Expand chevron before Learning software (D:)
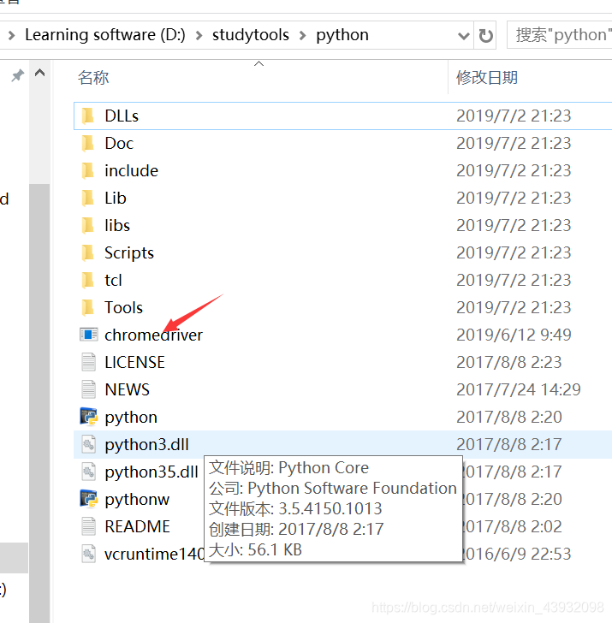Screen dimensions: 612x623 [11, 36]
